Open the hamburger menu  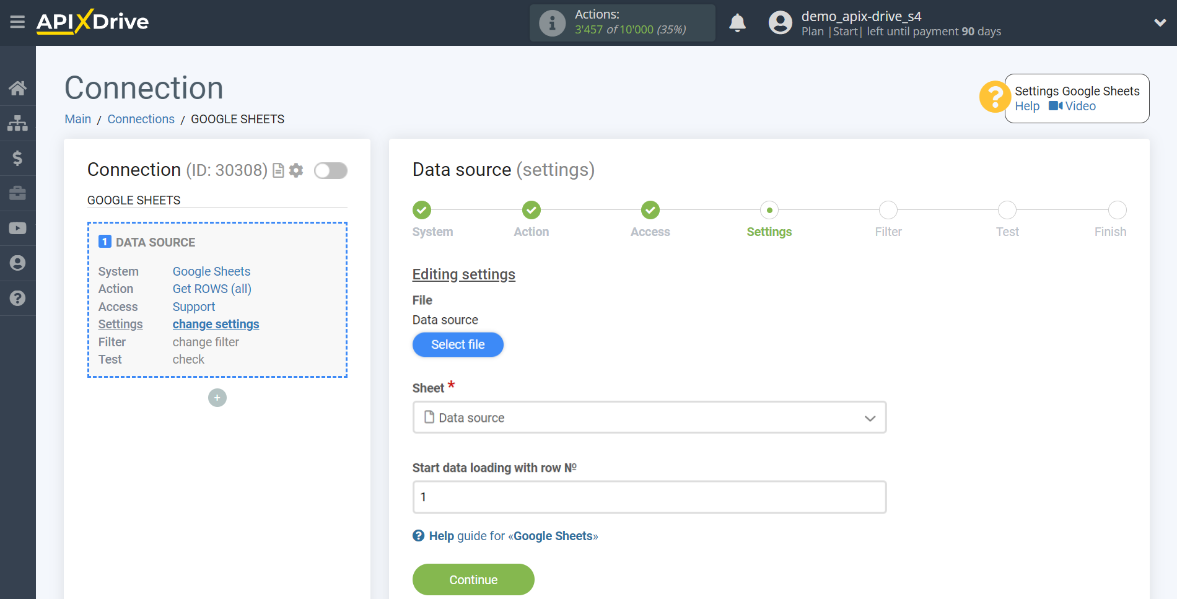[17, 22]
